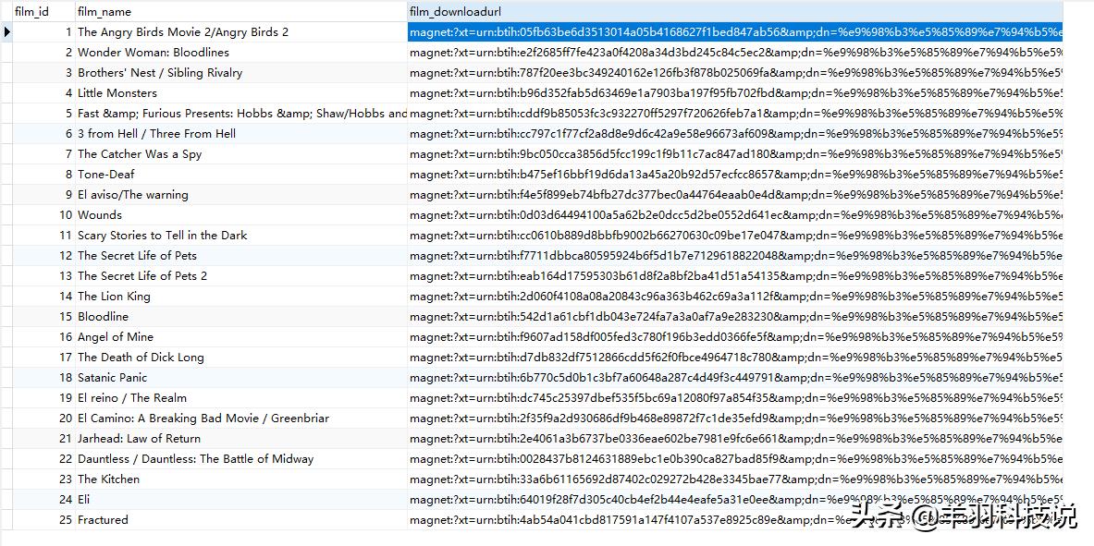Select the film name cell 'Wonder Woman: Bloodlines'

[153, 53]
